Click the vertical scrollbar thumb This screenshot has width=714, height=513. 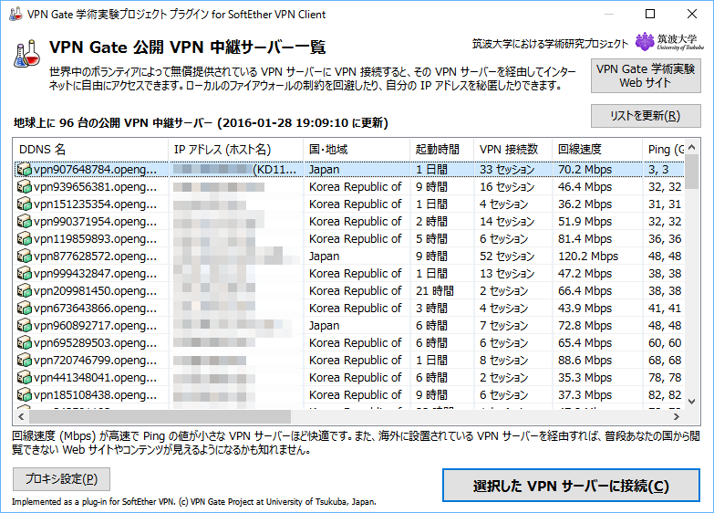point(692,172)
